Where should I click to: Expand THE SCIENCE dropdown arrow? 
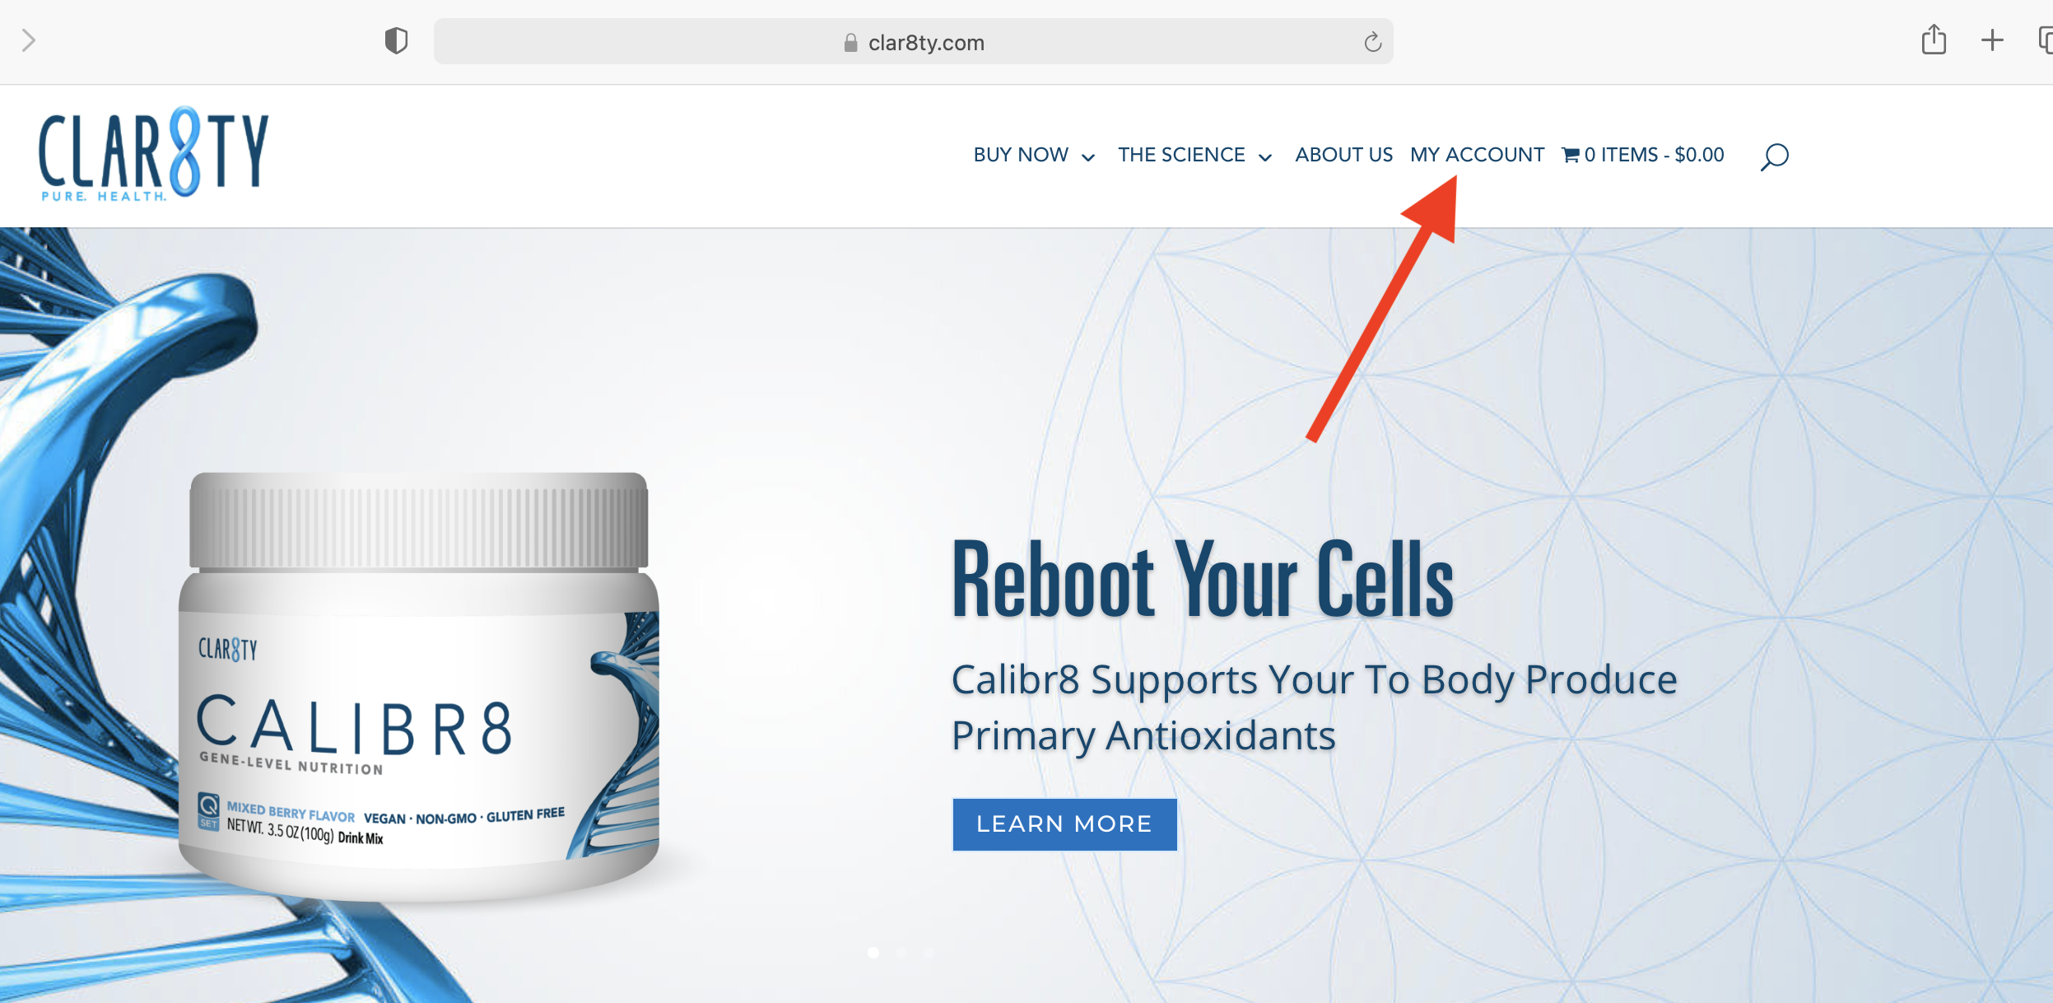pyautogui.click(x=1265, y=157)
